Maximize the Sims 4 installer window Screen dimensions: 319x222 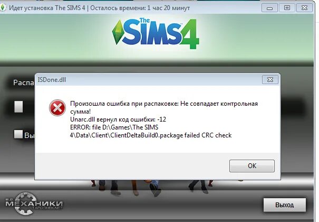(x=287, y=8)
